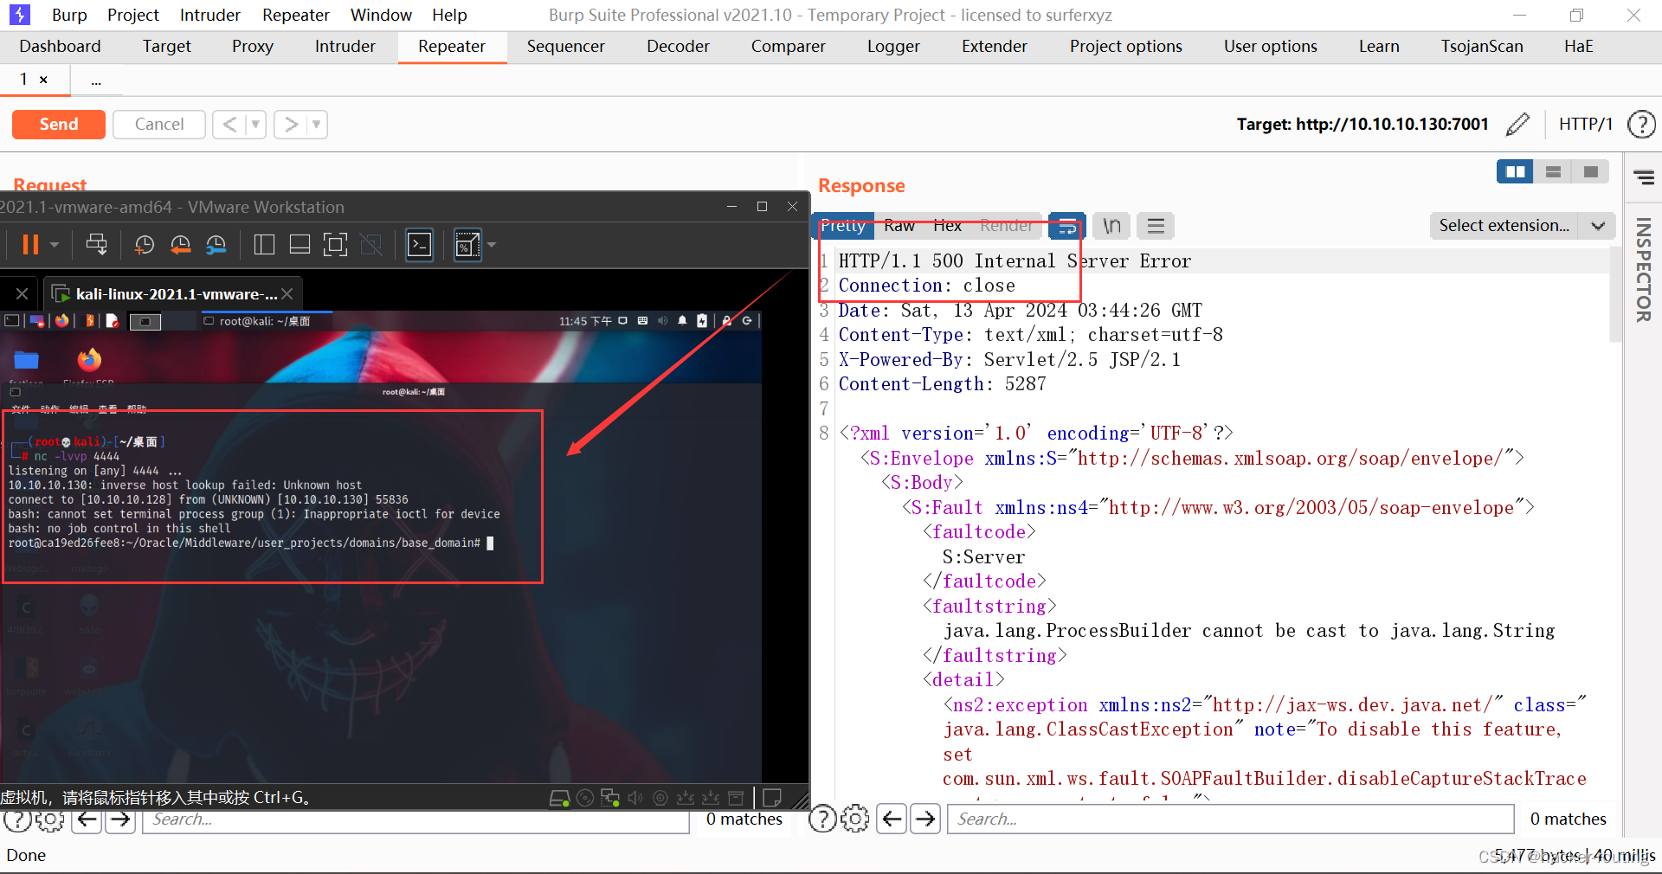The image size is (1662, 874).
Task: Toggle VMware thumbnail bar view
Action: [300, 246]
